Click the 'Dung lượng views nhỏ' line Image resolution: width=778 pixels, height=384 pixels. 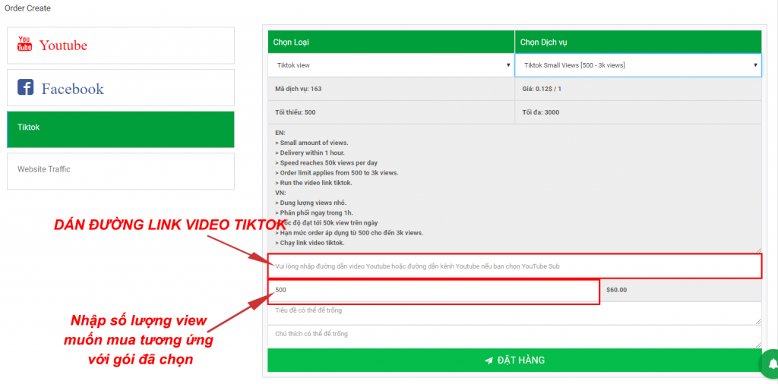pos(311,203)
